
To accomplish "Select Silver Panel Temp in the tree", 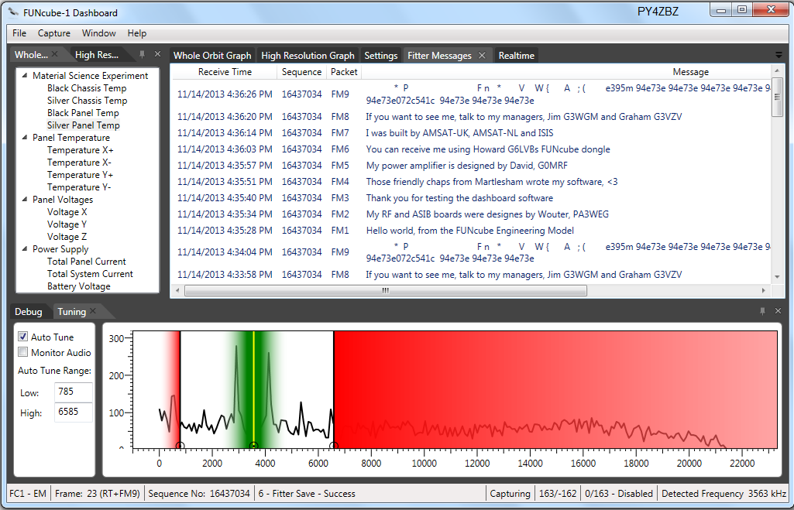I will tap(84, 125).
